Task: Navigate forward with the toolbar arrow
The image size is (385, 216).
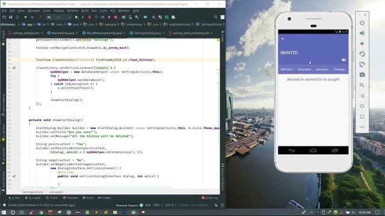Action: tap(32, 17)
